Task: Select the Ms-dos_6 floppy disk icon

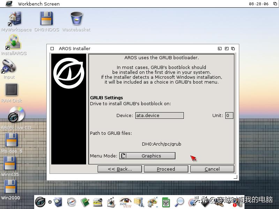Action: coord(12,140)
